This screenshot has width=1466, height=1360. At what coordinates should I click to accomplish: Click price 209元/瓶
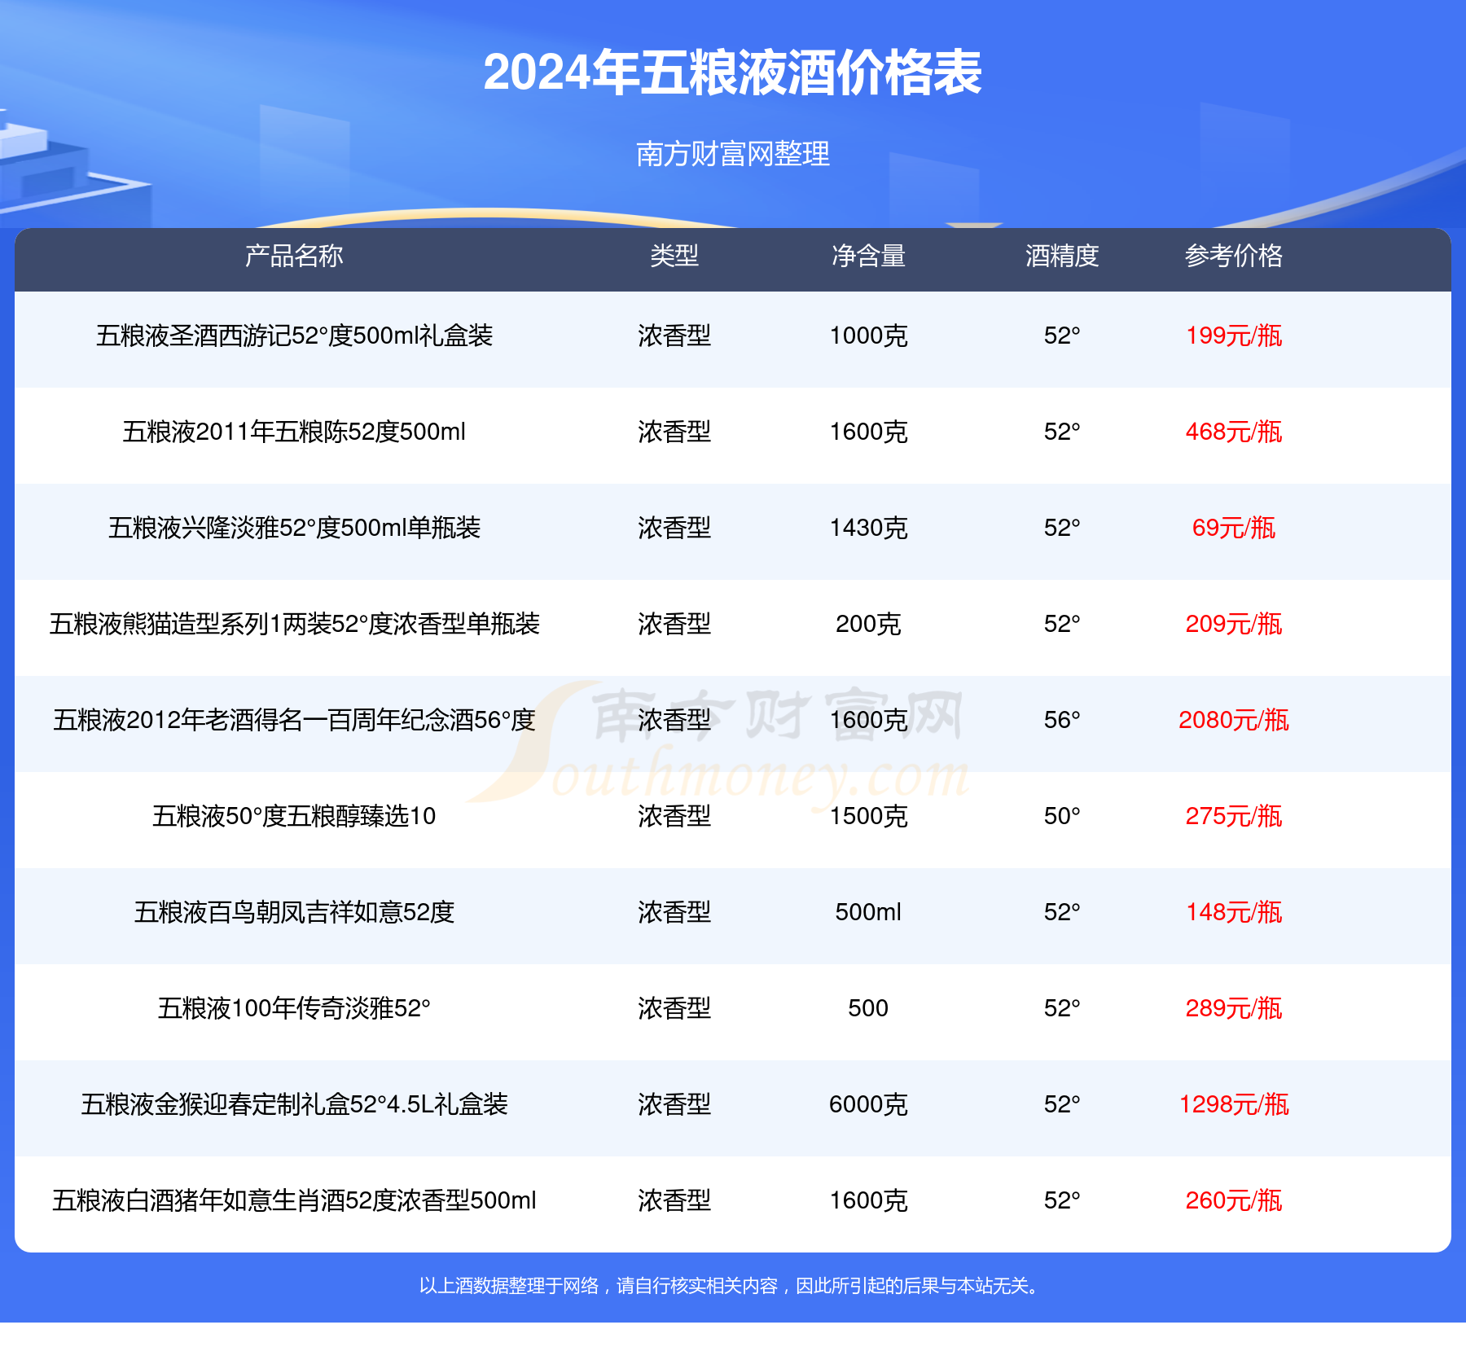(x=1234, y=624)
